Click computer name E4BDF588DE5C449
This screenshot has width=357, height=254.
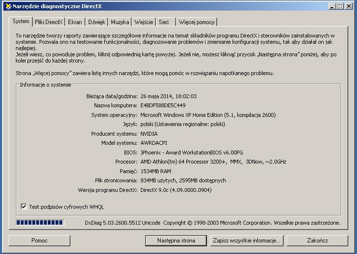point(163,105)
